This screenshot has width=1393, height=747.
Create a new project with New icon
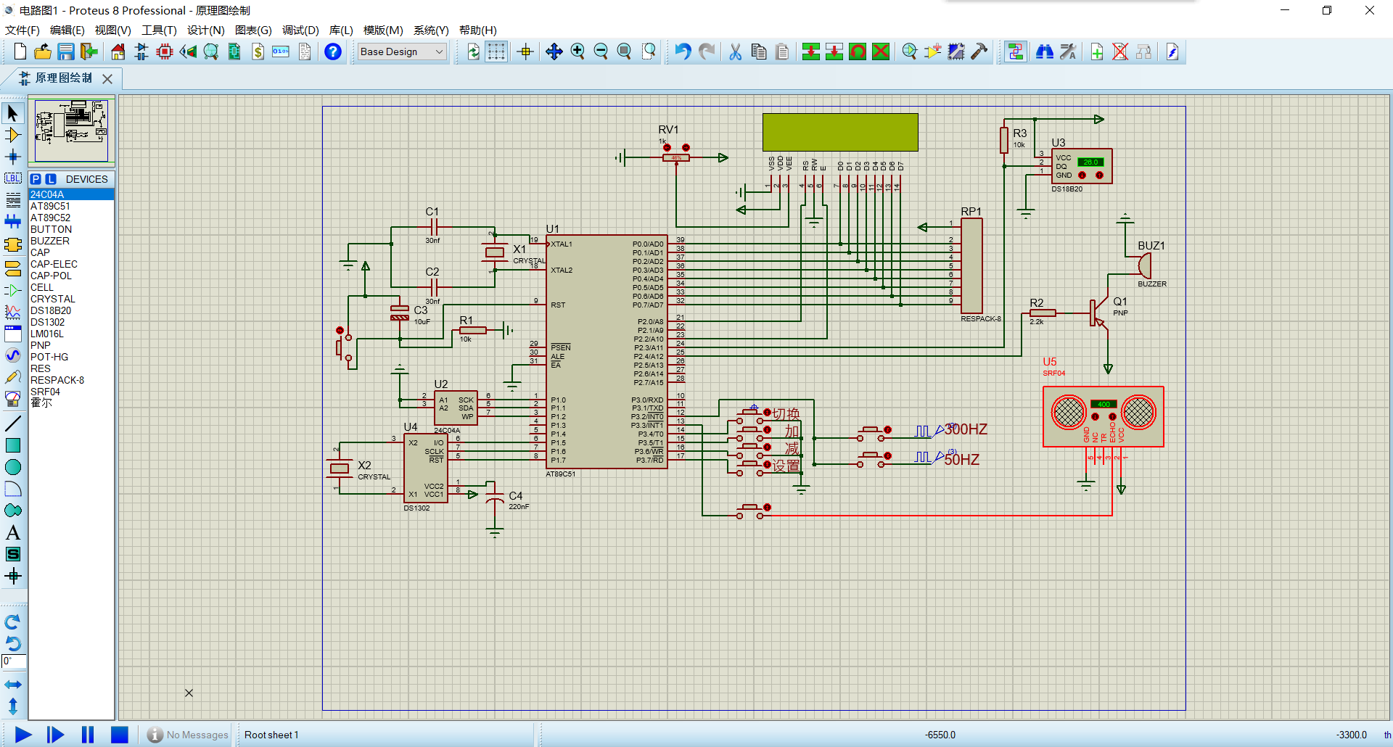[20, 51]
